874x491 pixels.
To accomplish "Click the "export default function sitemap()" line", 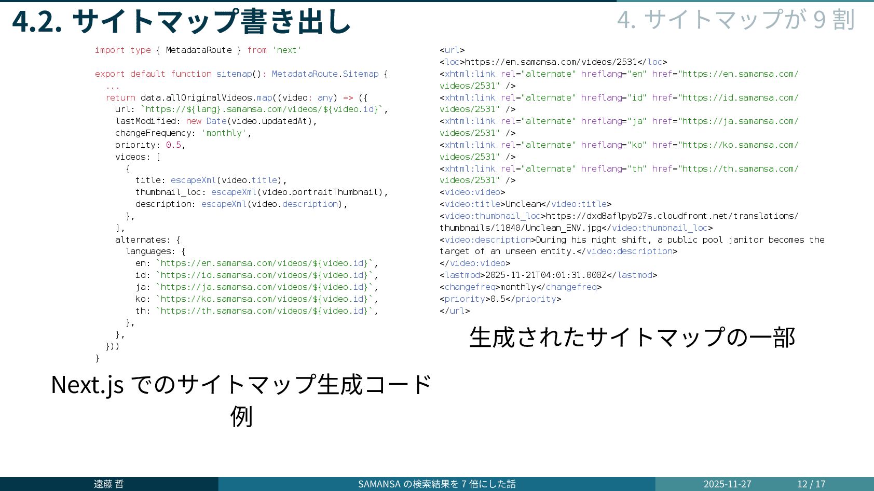I will 241,74.
